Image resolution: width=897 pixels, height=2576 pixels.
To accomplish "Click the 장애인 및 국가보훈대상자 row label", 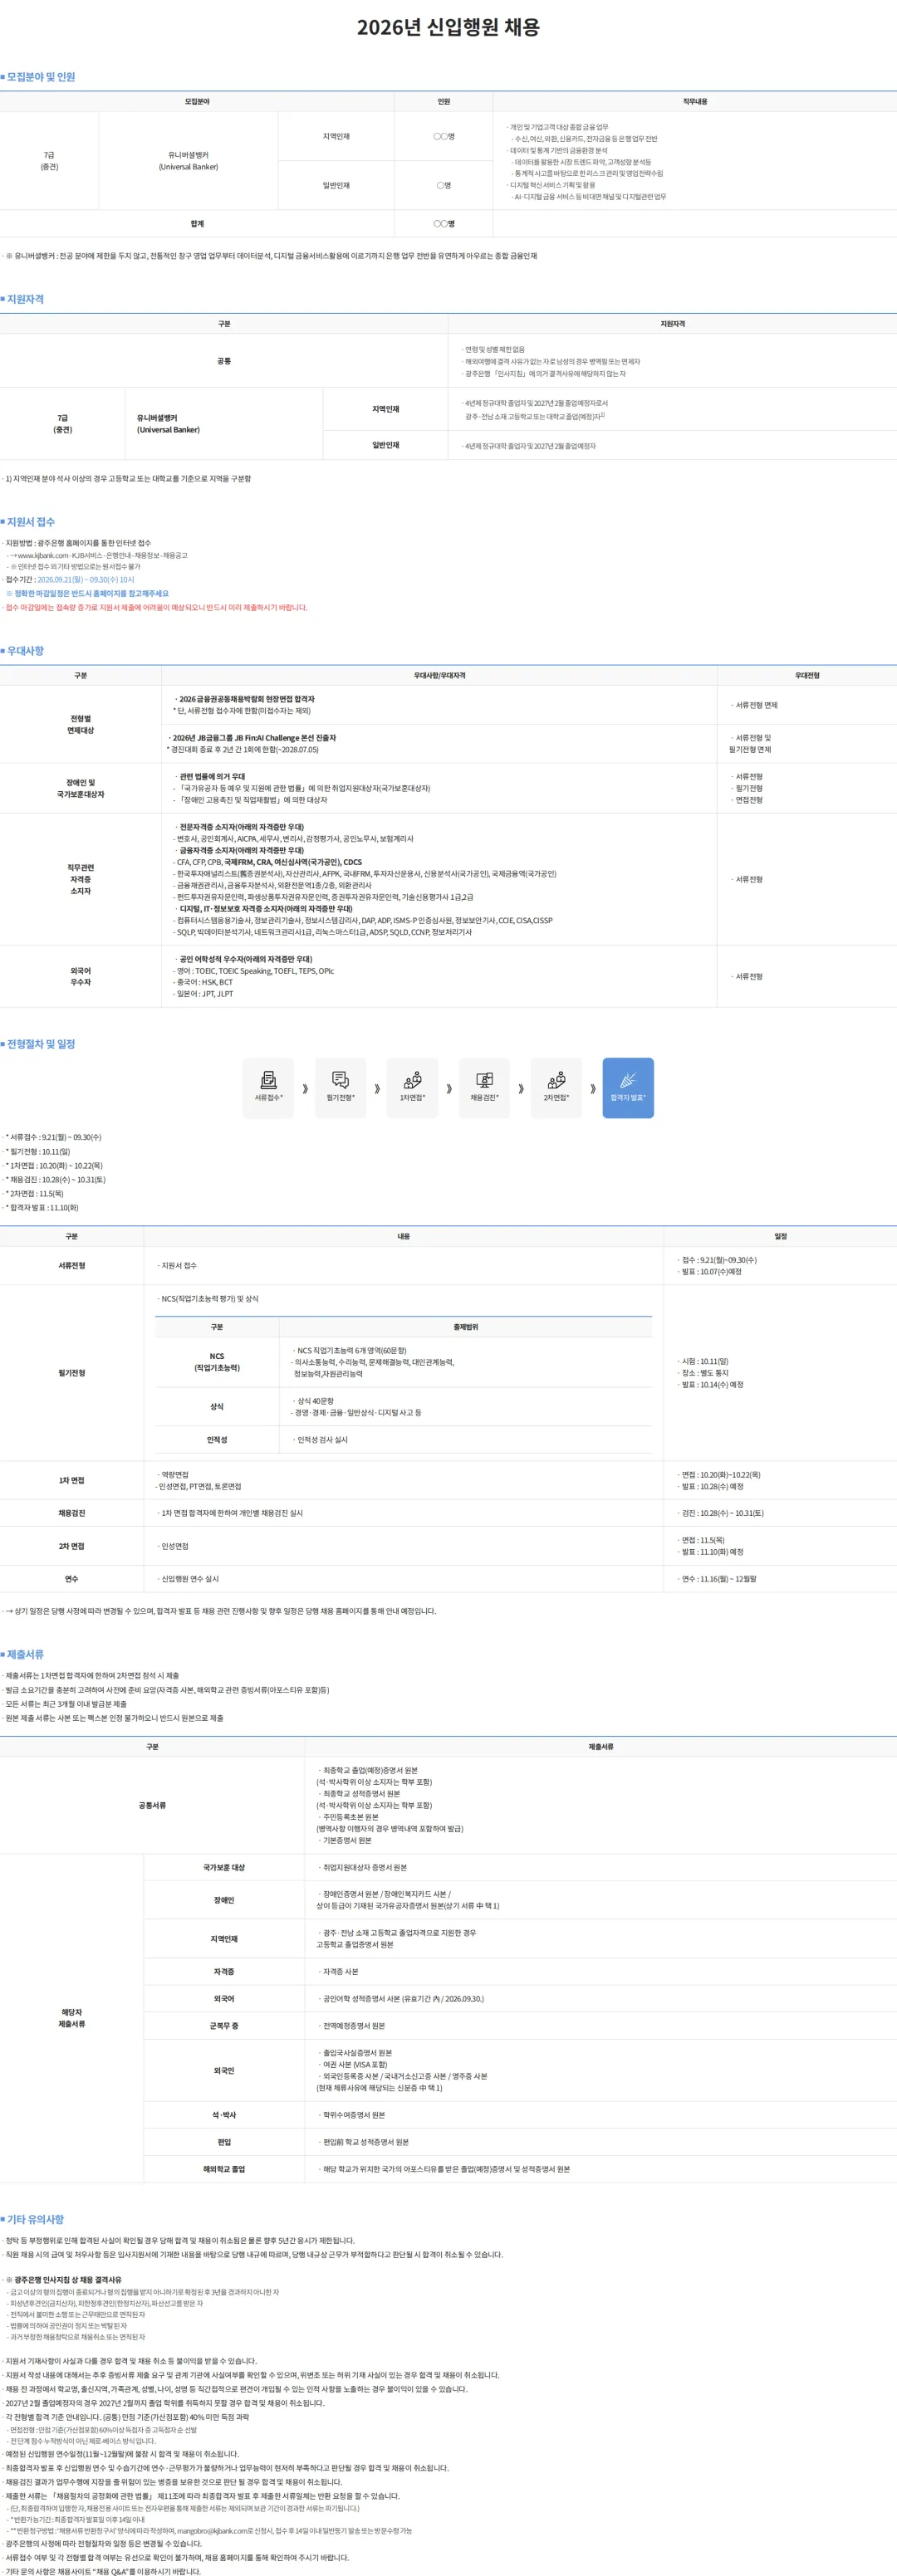I will (x=81, y=788).
